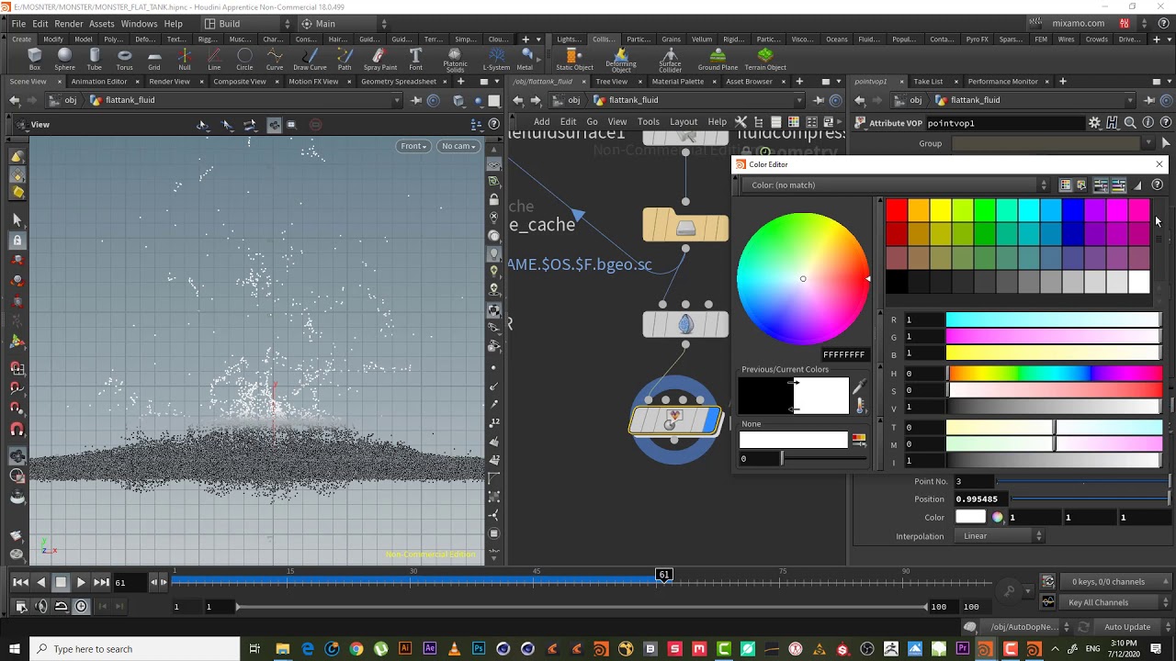
Task: Pick the Font shelf tool
Action: pos(415,60)
